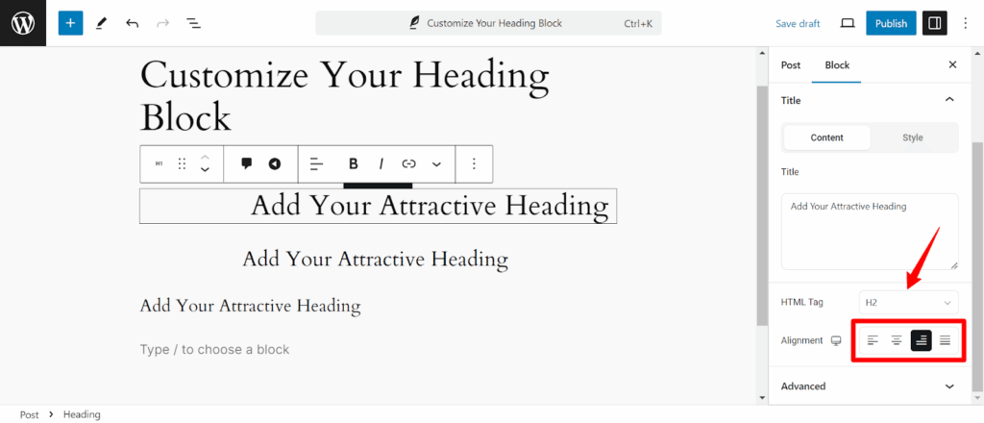Click the editor canvas vertical scrollbar

point(762,207)
